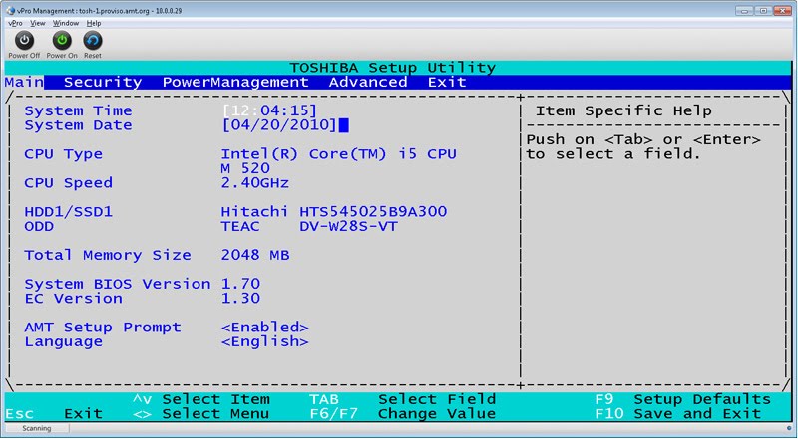Click the F6/F7 Change Value hint

click(x=403, y=414)
